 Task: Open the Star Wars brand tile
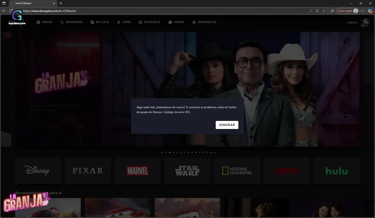[187, 171]
